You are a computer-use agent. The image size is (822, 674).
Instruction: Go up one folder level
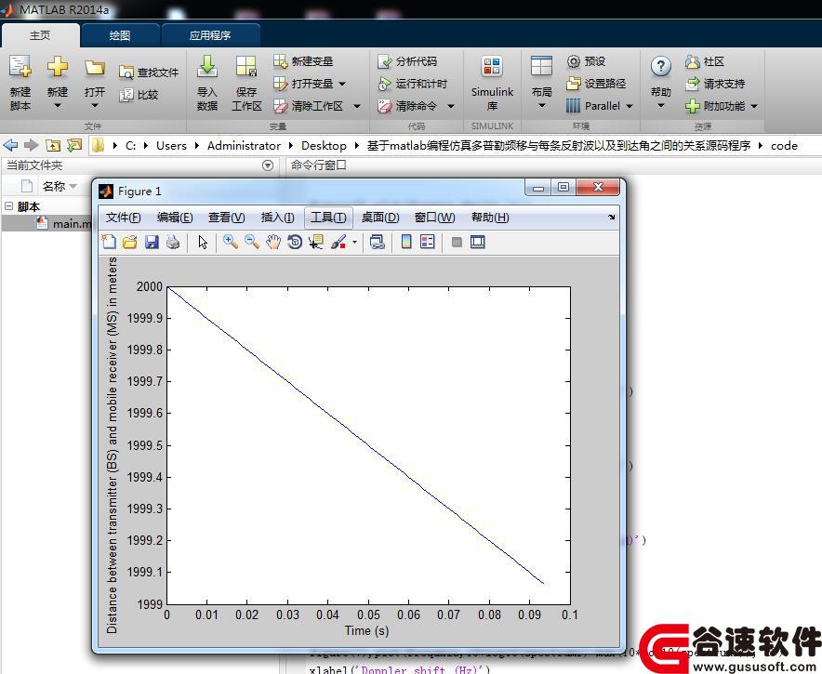[x=52, y=145]
